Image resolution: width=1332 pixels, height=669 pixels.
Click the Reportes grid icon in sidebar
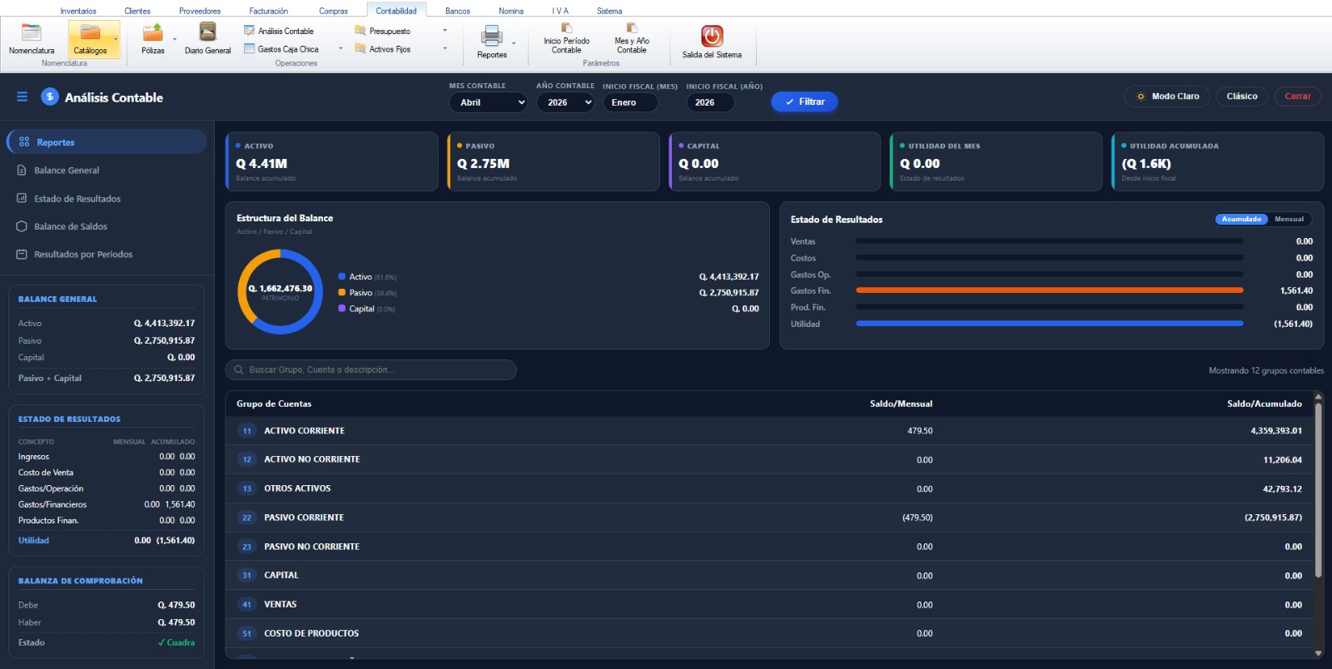pos(24,142)
